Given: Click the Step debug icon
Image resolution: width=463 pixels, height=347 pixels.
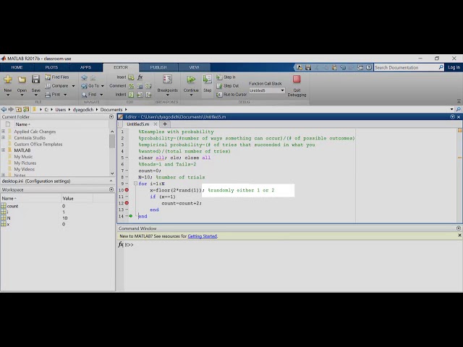Looking at the screenshot, I should tap(208, 79).
